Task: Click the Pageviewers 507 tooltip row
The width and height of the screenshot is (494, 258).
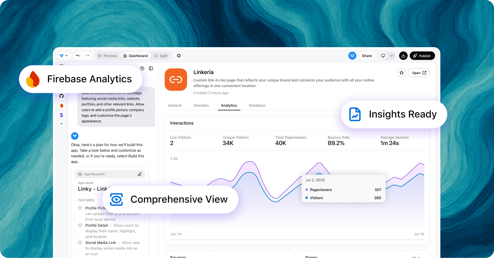Action: coord(343,190)
